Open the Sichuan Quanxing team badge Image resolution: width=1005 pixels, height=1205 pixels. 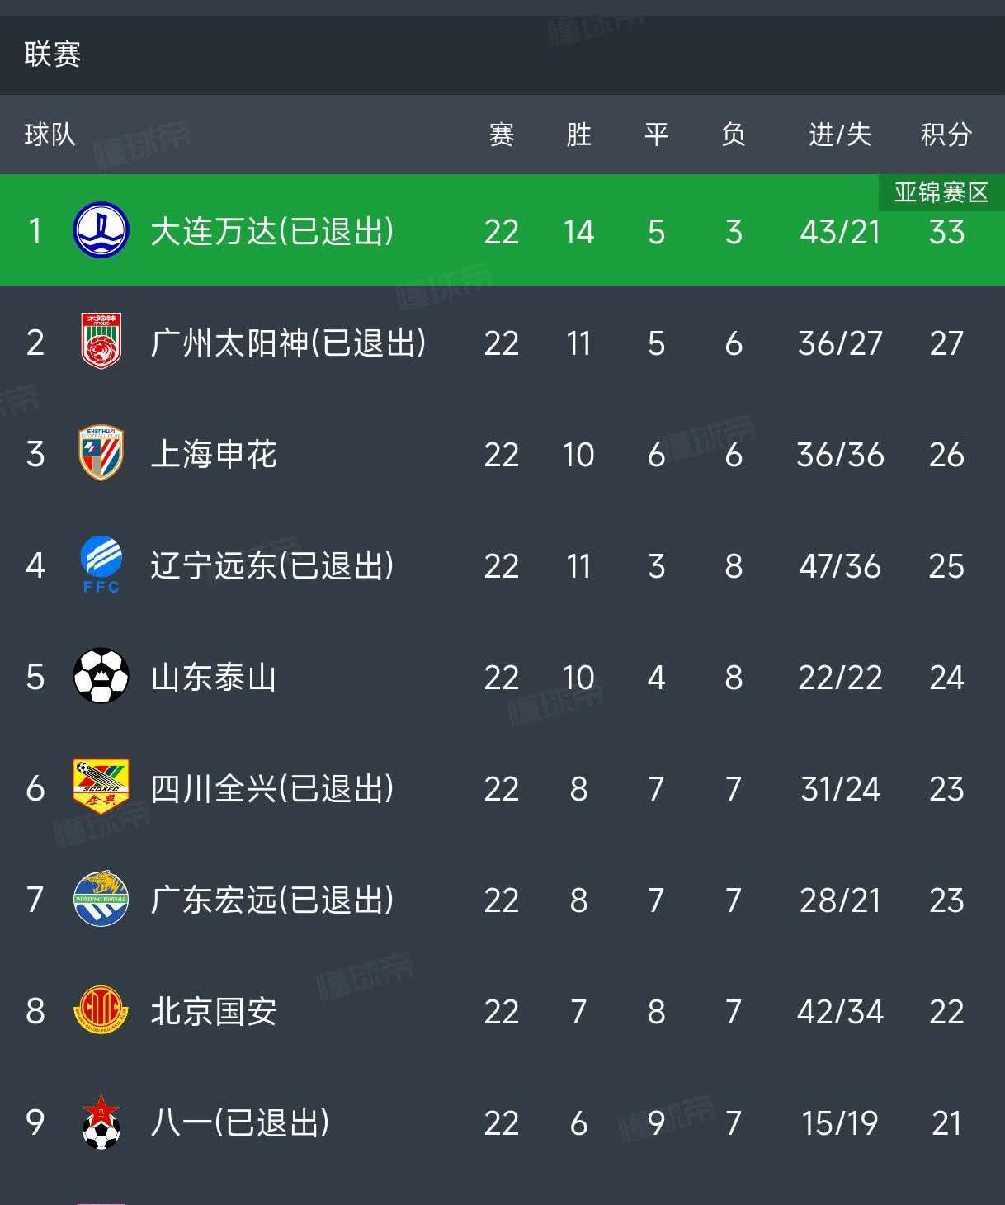101,787
